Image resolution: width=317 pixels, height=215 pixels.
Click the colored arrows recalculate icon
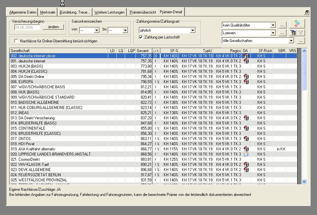point(297,24)
